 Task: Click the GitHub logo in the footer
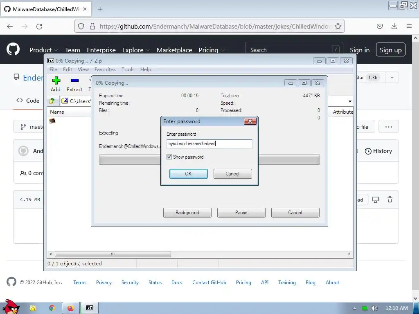[x=11, y=282]
